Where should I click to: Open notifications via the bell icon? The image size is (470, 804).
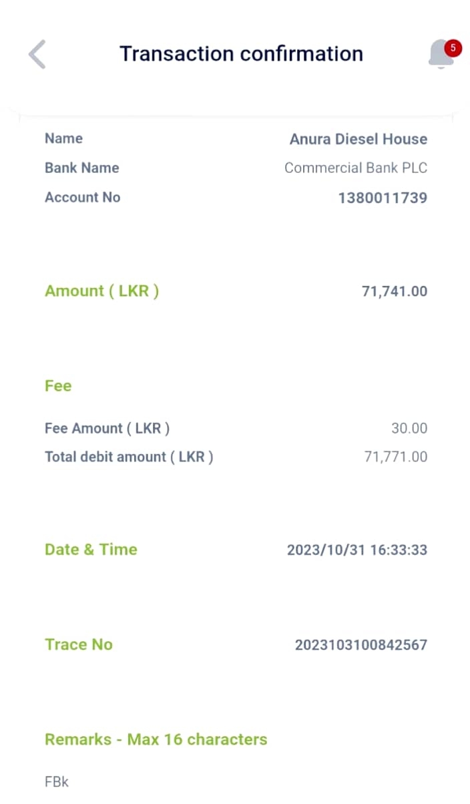pos(441,53)
